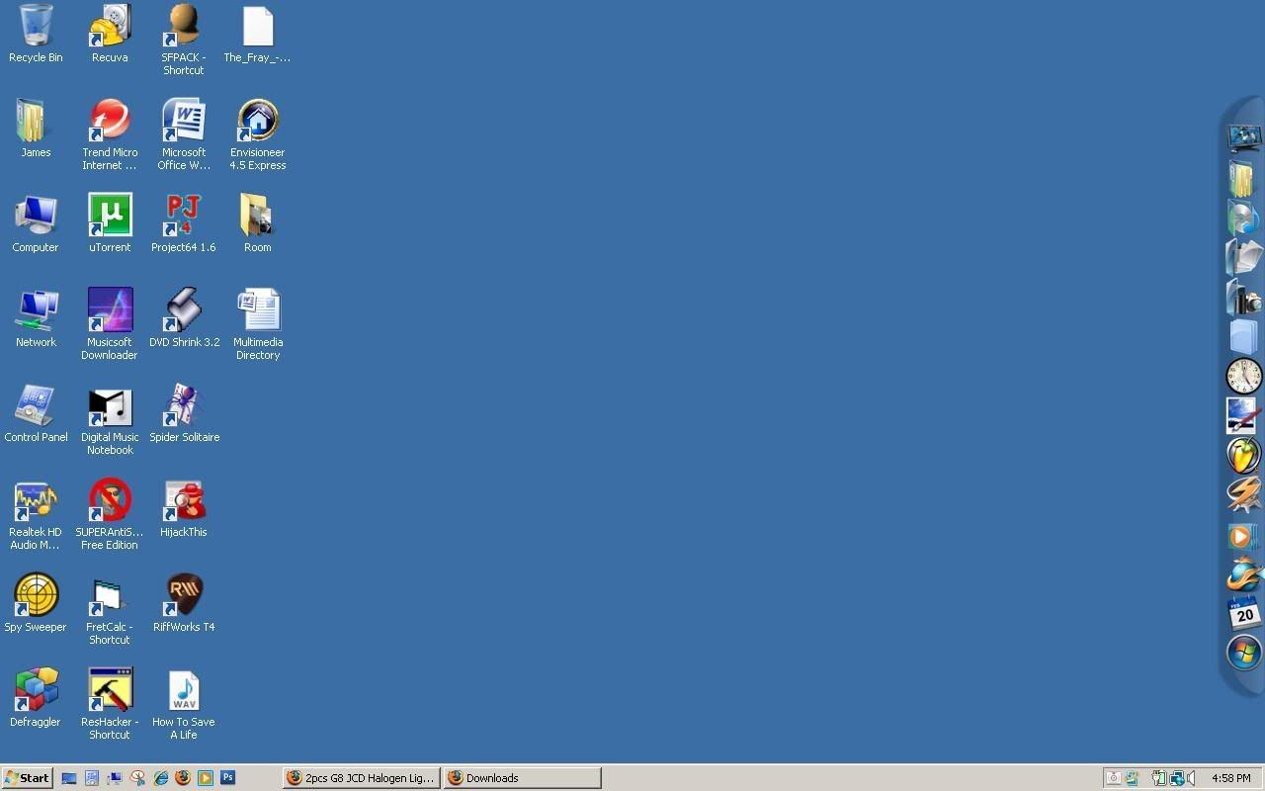Click the snipping scissors quick launch icon

(137, 778)
